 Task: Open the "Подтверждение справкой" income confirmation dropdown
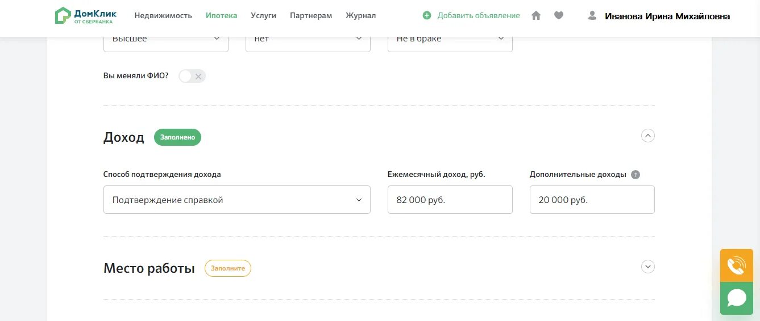click(236, 200)
